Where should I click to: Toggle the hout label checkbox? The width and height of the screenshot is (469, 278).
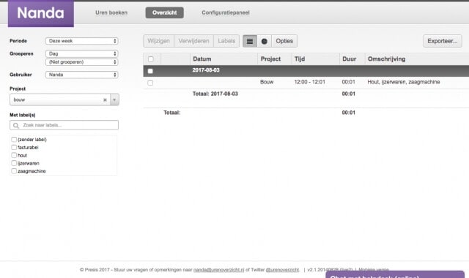tap(14, 155)
